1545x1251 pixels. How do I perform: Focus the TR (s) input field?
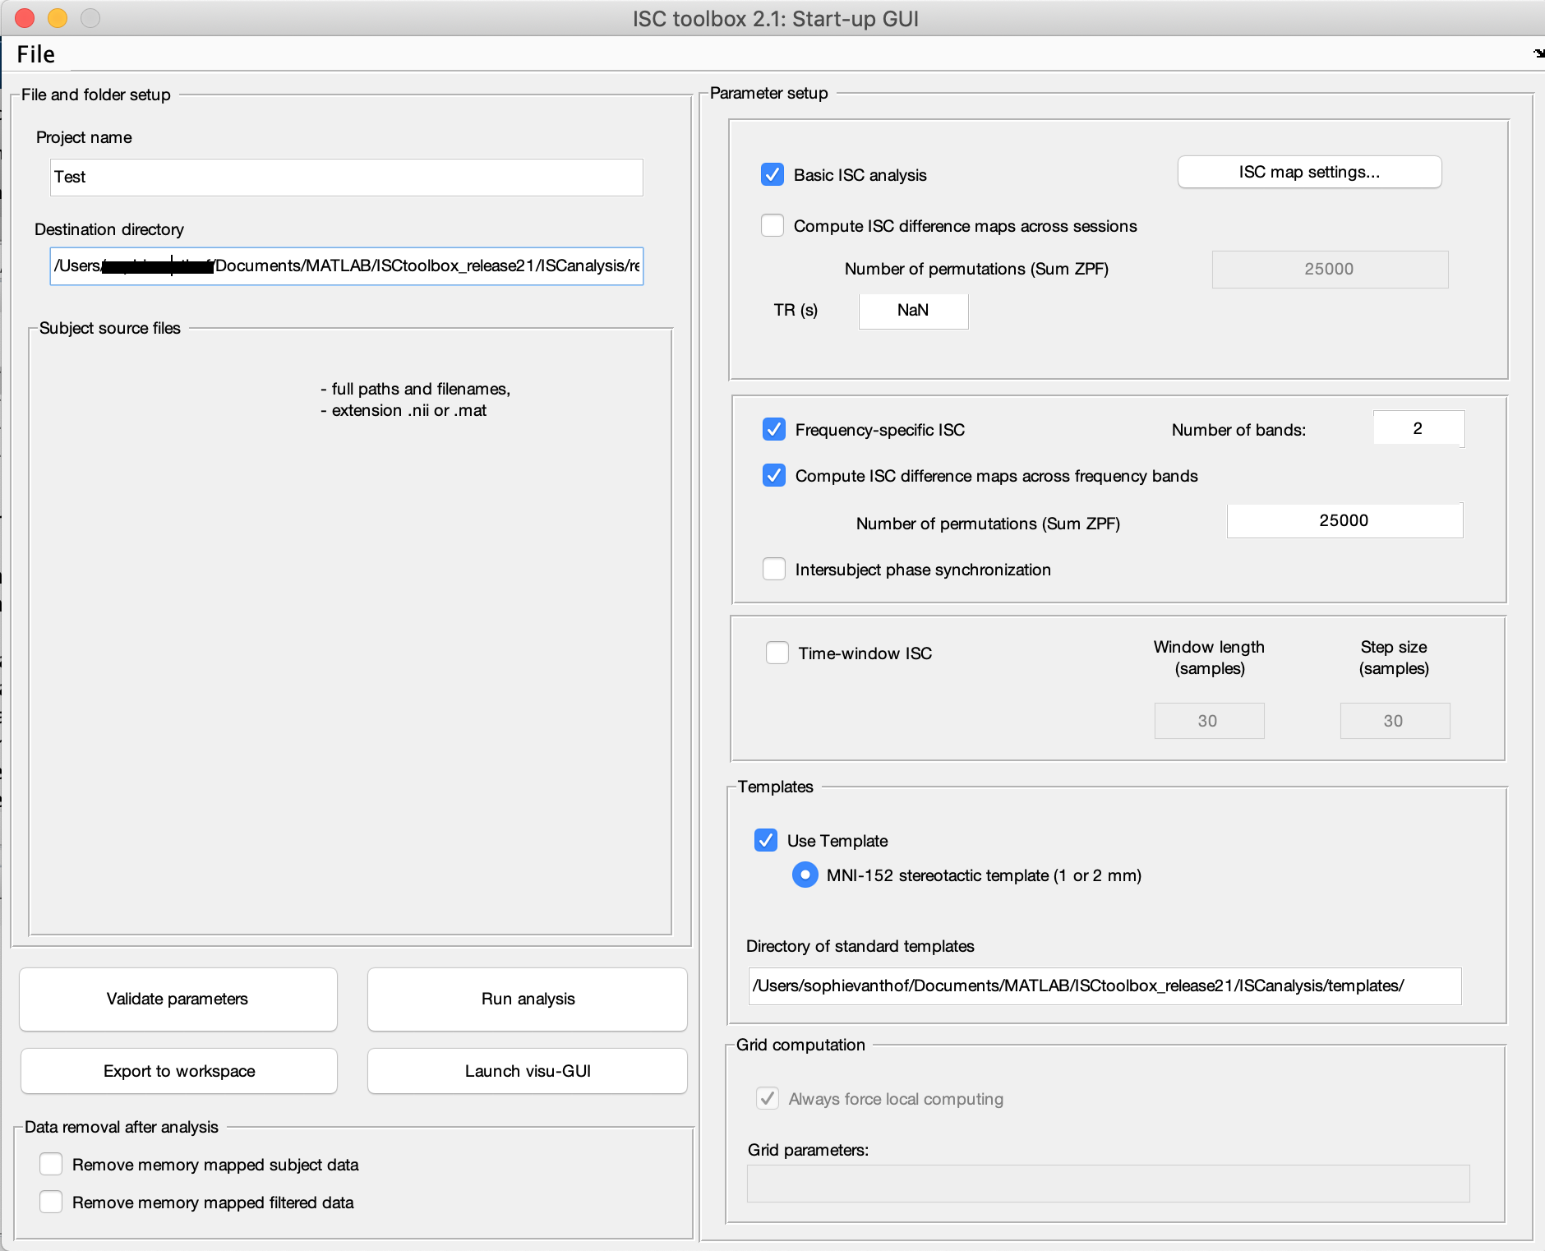(x=912, y=311)
